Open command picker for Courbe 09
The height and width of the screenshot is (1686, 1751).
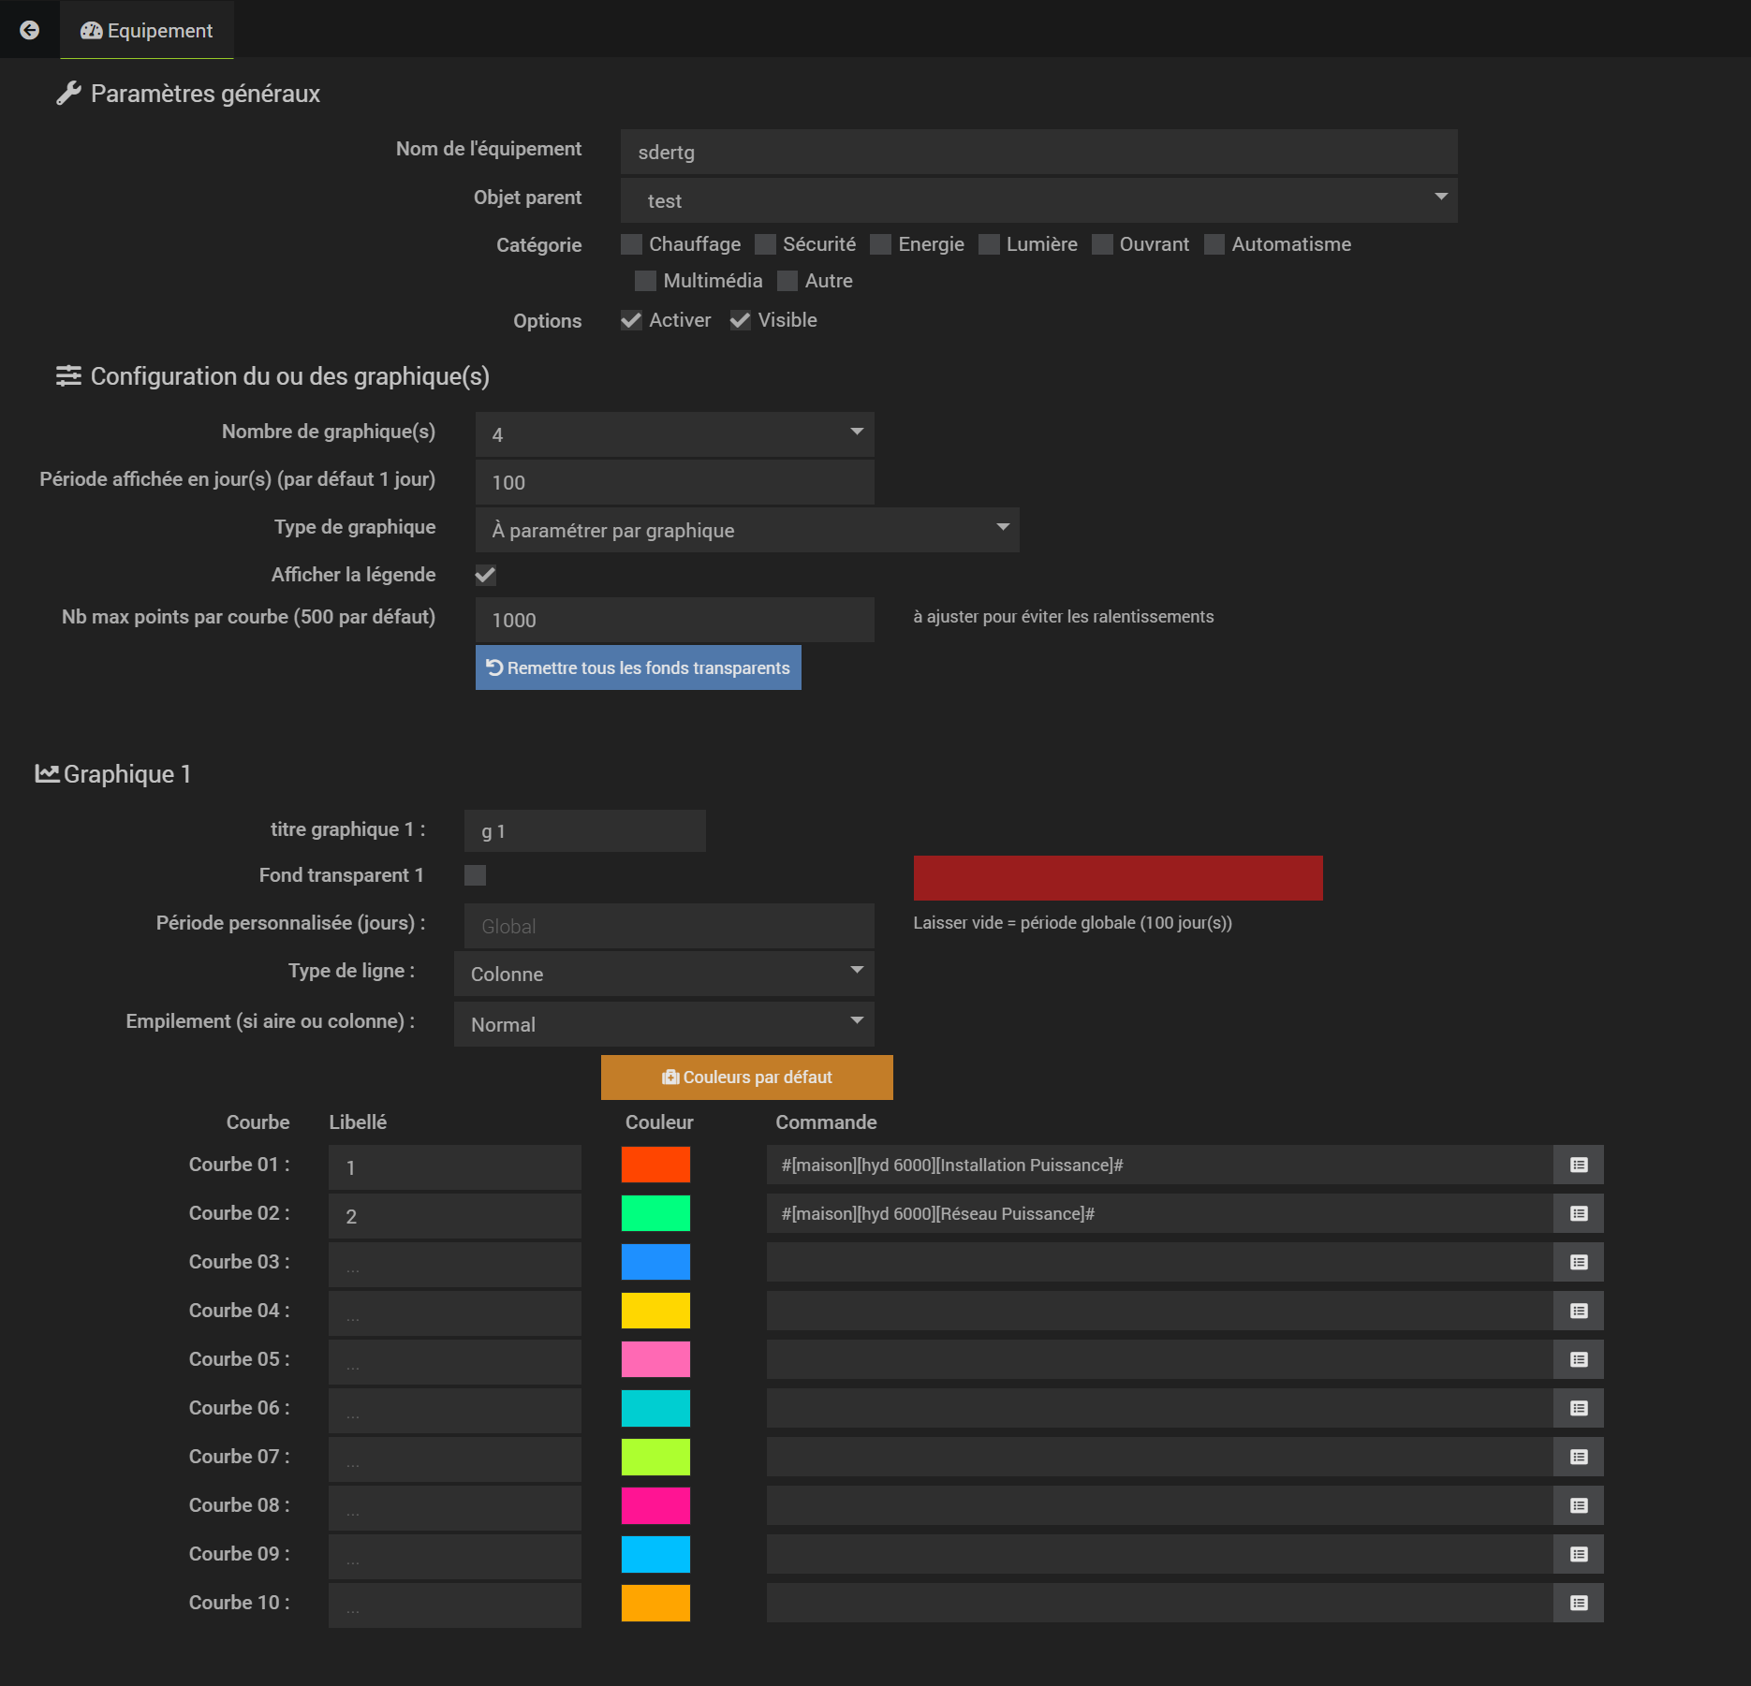(1579, 1554)
